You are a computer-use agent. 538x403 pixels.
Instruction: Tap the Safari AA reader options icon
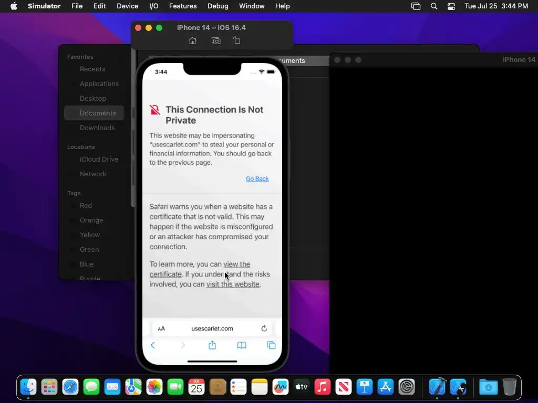pyautogui.click(x=161, y=328)
